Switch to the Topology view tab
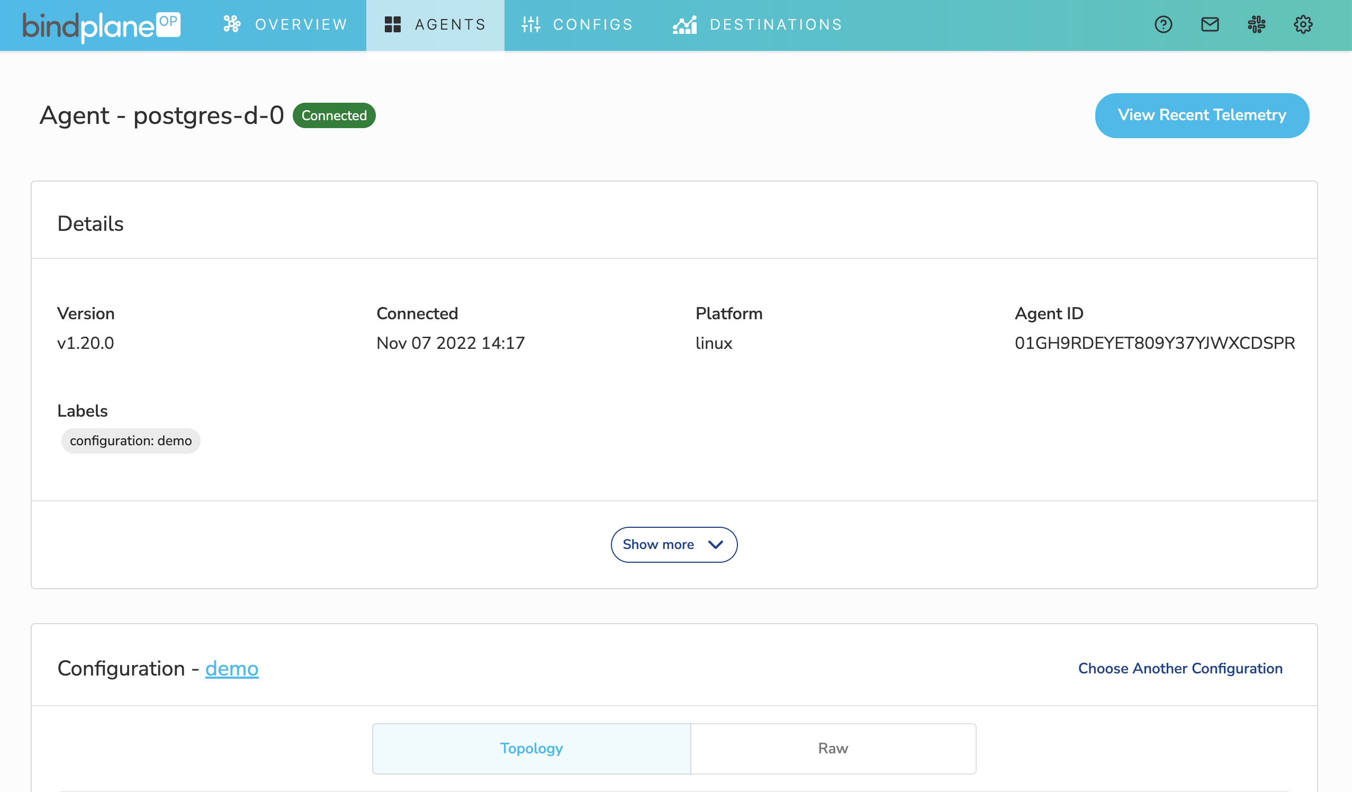This screenshot has height=792, width=1352. point(531,749)
